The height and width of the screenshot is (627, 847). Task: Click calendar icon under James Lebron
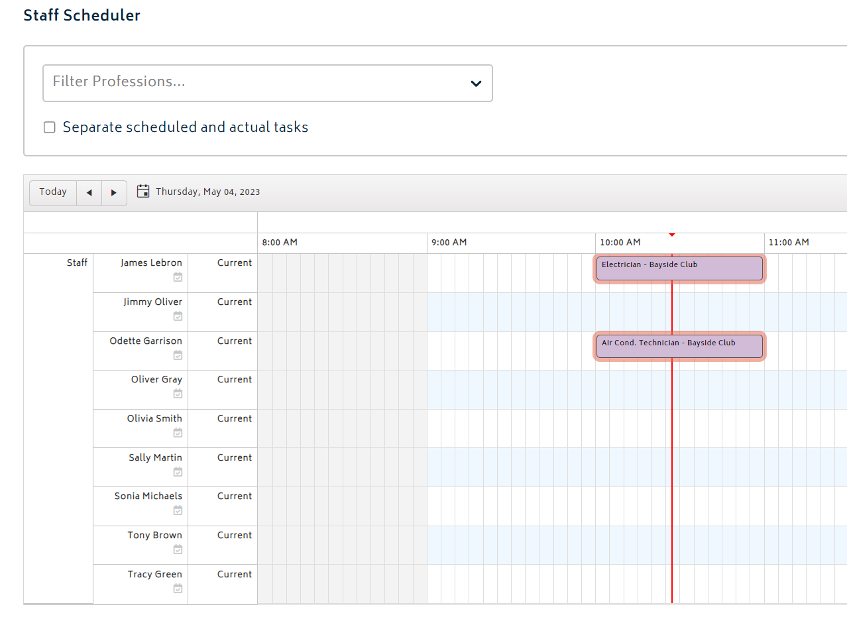pyautogui.click(x=178, y=277)
